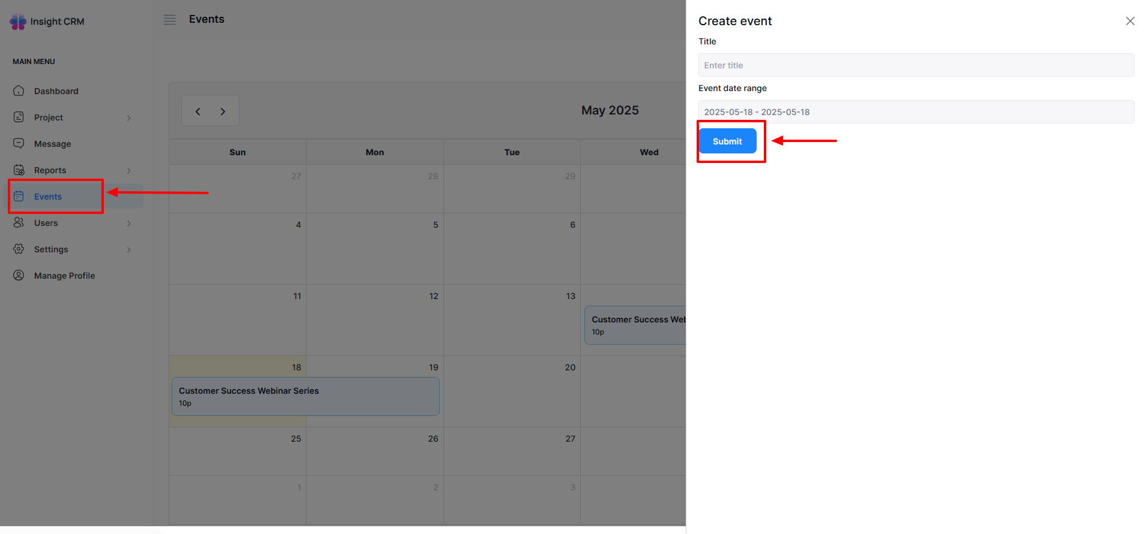Screen dimensions: 1146x534
Task: Click the Events calendar icon
Action: (19, 197)
